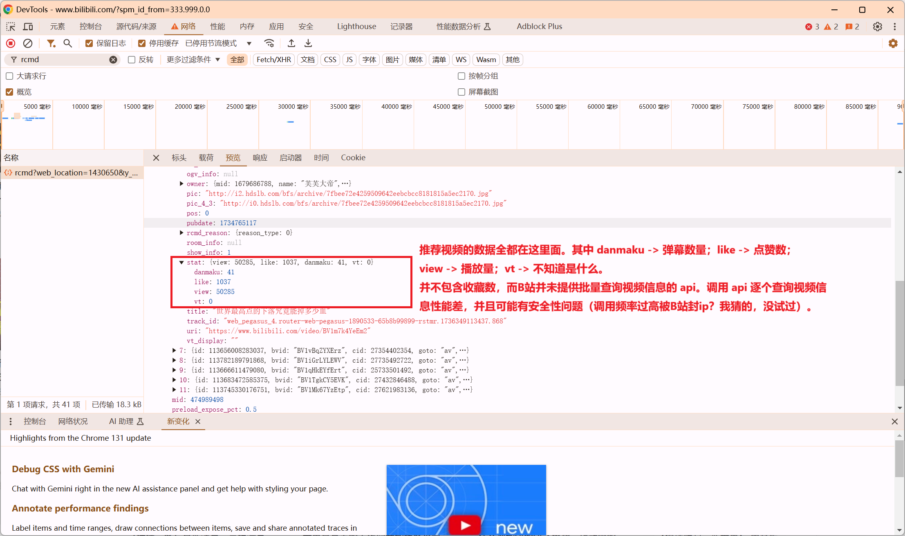Expand the rcmd_reason object node
This screenshot has width=905, height=536.
click(181, 233)
